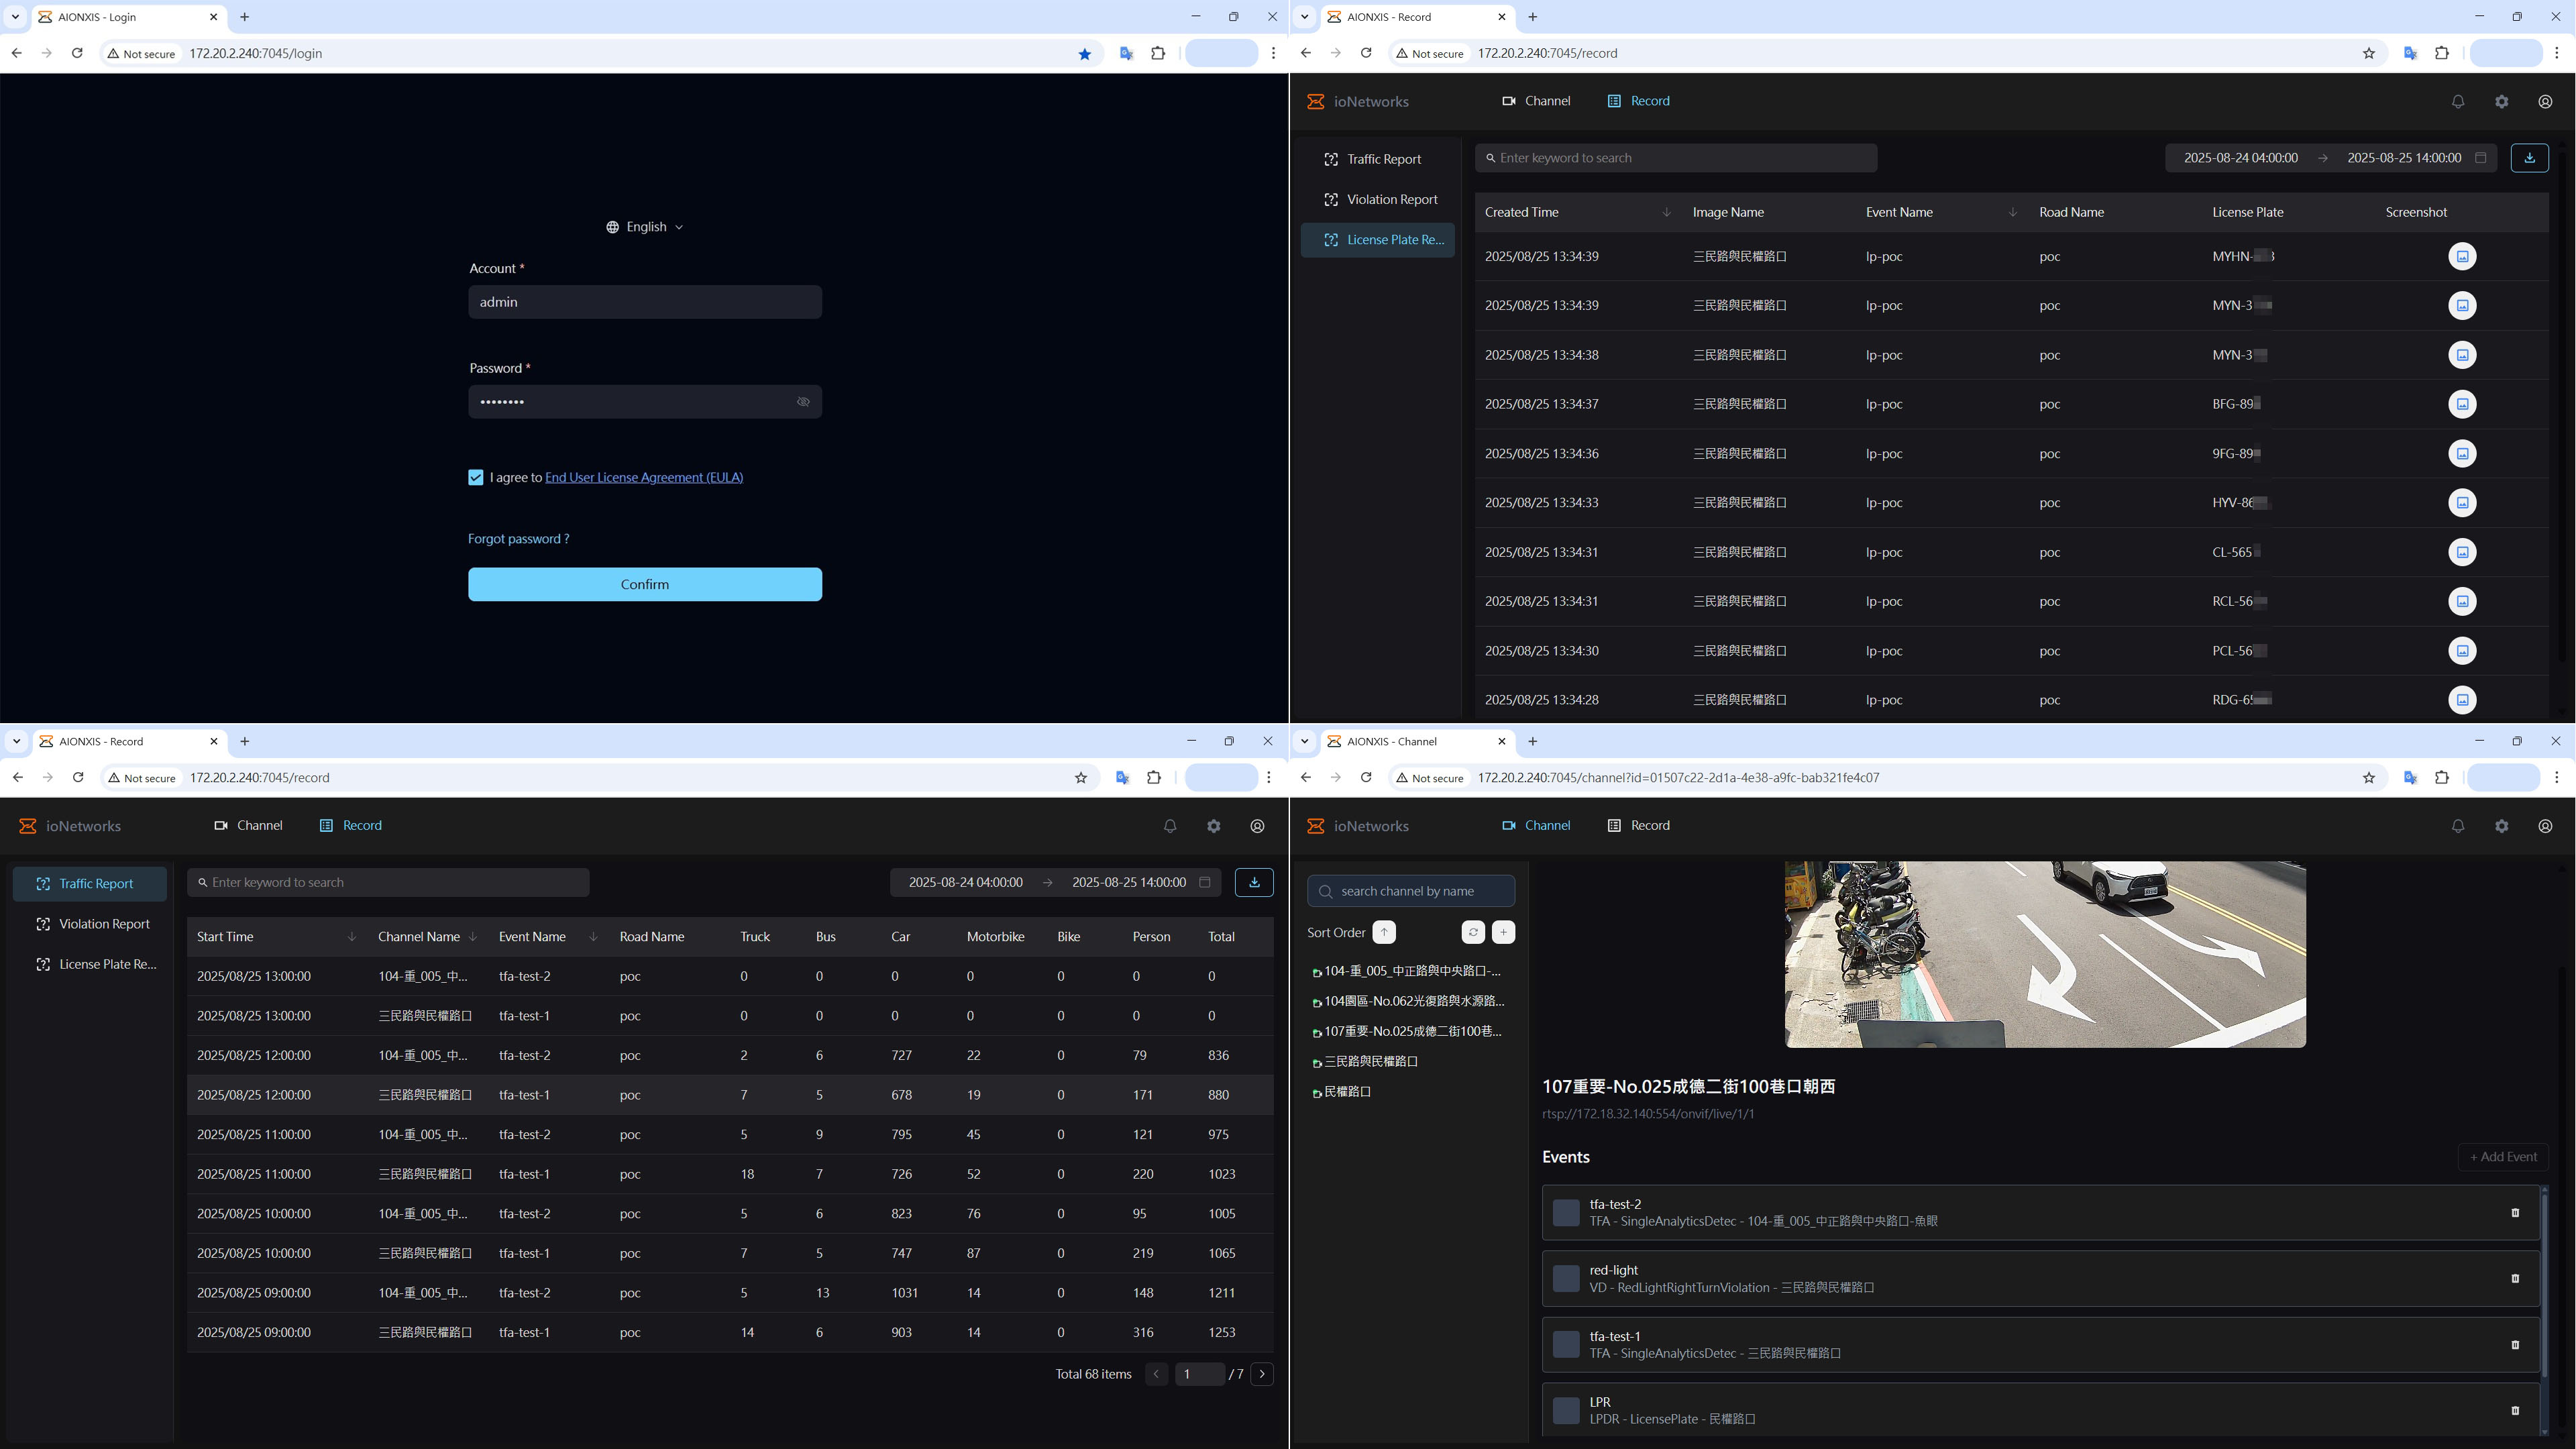This screenshot has height=1449, width=2576.
Task: View screenshot for plate BFG-89 row
Action: tap(2462, 404)
